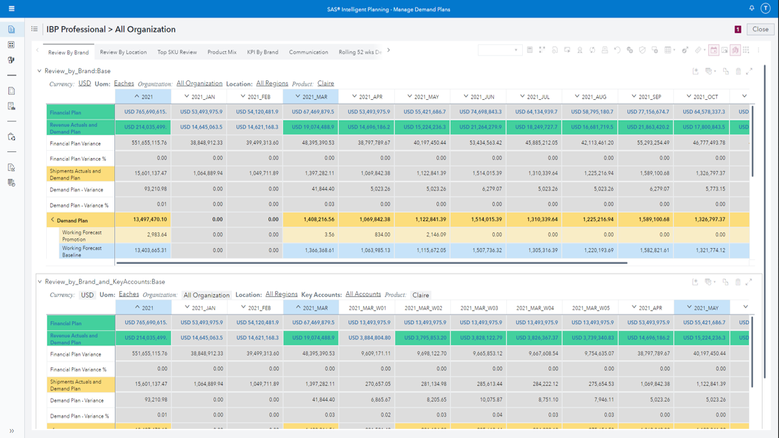Image resolution: width=779 pixels, height=438 pixels.
Task: Click the Claire product link in Review_by_Brand
Action: (326, 83)
